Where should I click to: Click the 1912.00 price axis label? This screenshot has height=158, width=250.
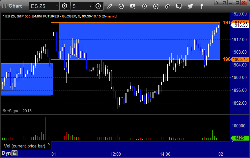[239, 39]
